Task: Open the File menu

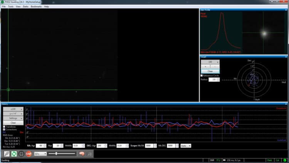Action: click(x=4, y=7)
